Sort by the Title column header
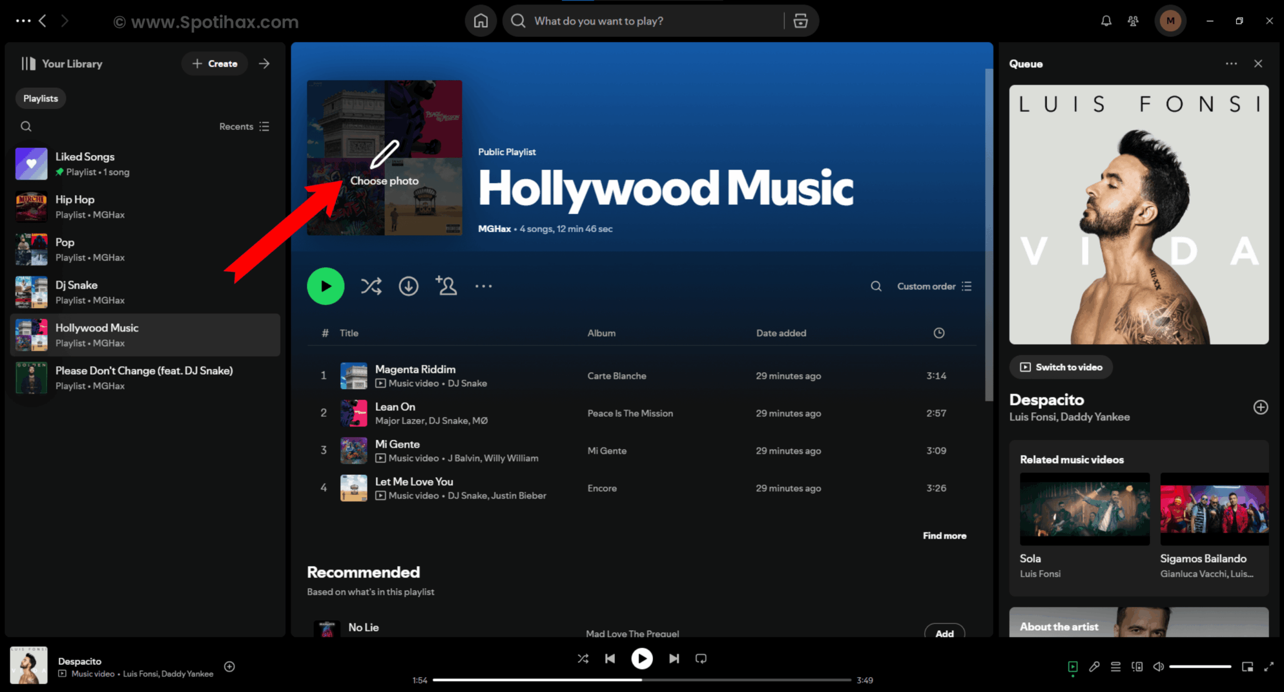Viewport: 1284px width, 692px height. [x=349, y=333]
